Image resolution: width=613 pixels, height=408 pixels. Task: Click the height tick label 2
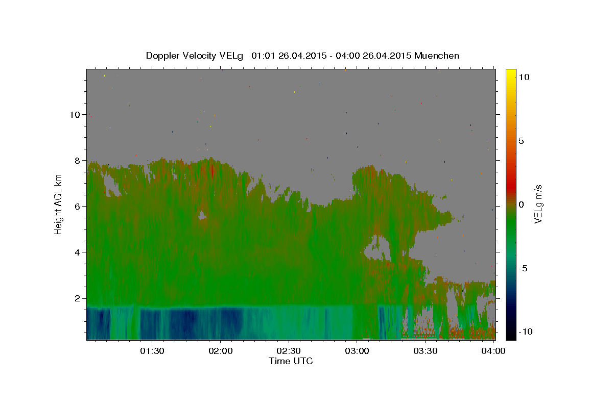[78, 298]
